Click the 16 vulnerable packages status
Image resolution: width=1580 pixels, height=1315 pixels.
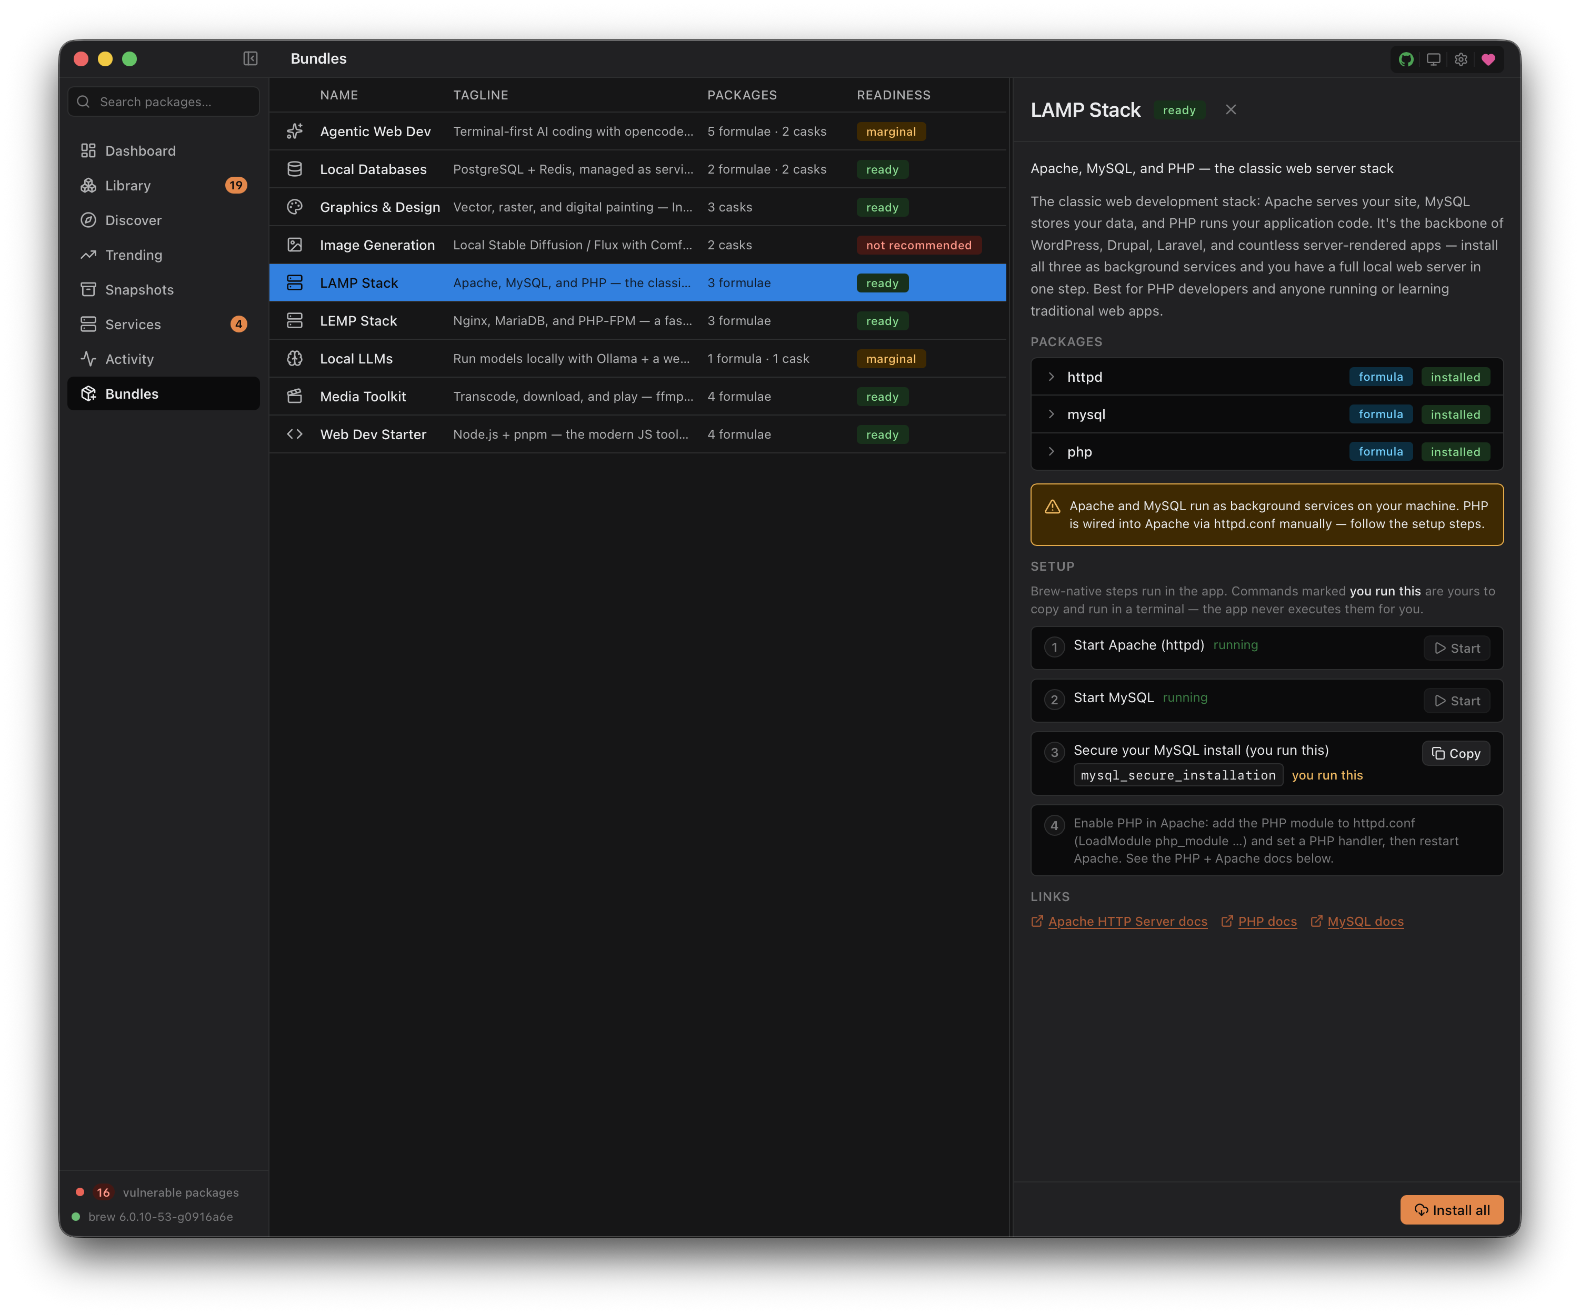point(157,1192)
